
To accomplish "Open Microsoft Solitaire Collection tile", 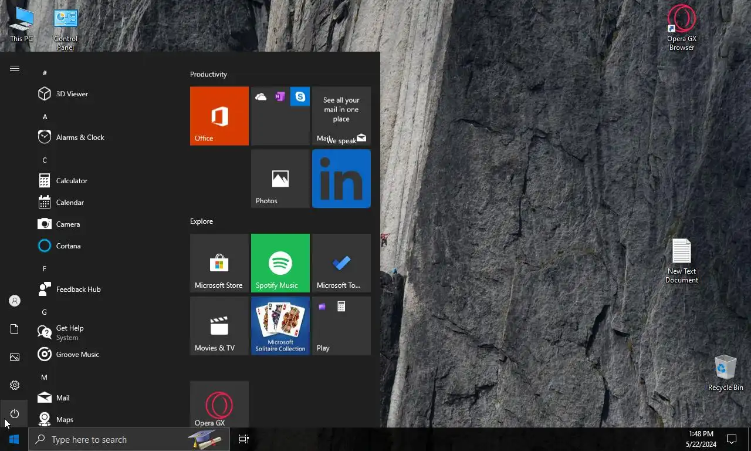I will pos(280,326).
